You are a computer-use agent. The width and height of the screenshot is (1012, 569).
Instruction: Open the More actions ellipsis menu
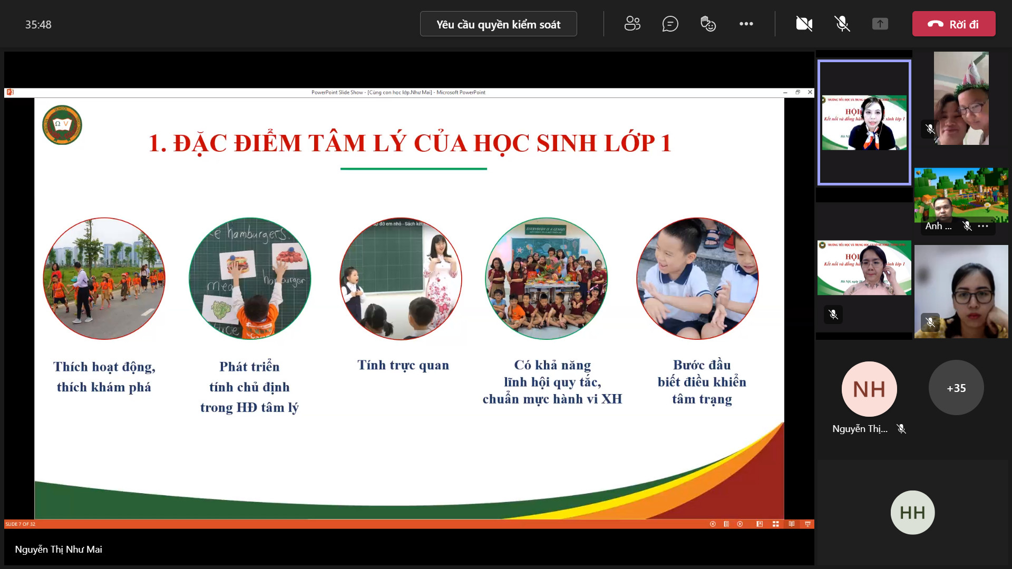pyautogui.click(x=746, y=24)
